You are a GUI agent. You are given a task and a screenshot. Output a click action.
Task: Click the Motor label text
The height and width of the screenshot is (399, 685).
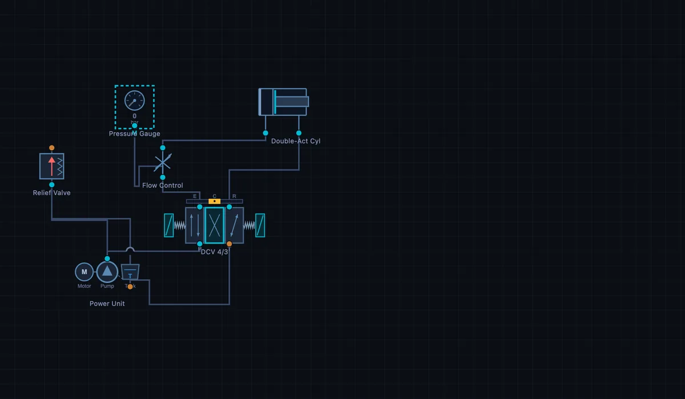click(84, 286)
